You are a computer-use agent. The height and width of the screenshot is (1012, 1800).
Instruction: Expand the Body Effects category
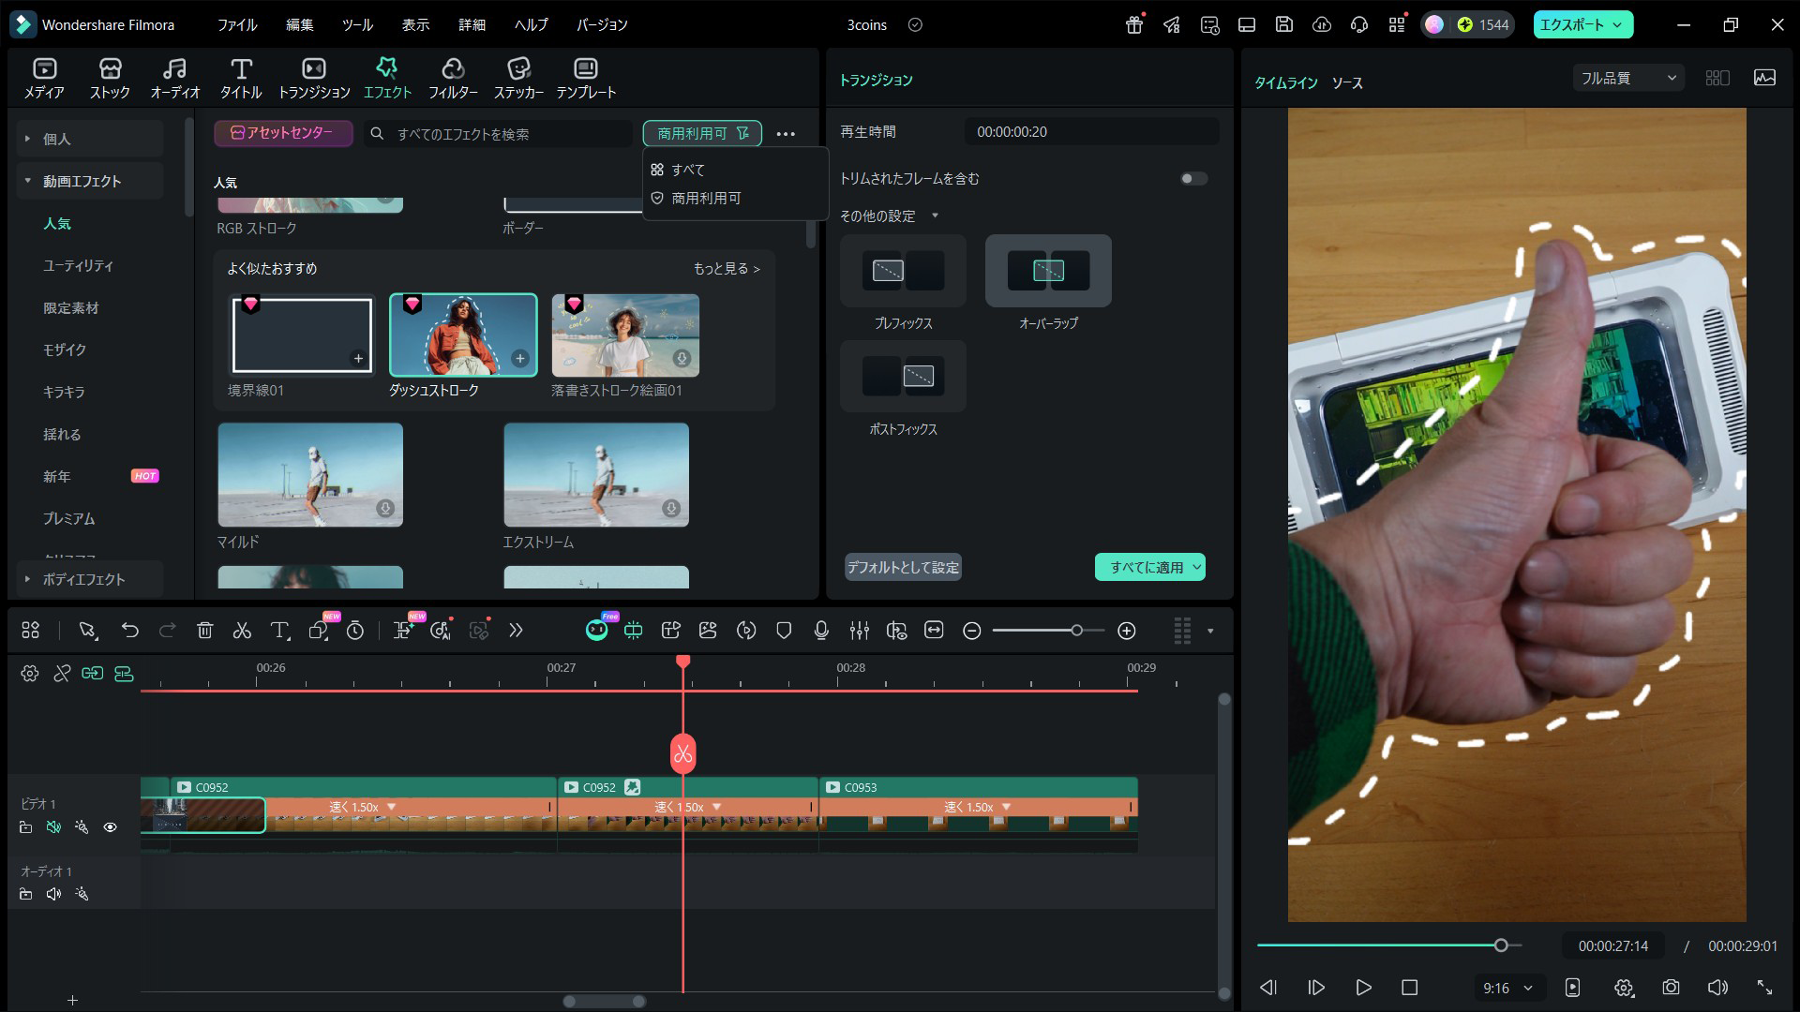(84, 579)
